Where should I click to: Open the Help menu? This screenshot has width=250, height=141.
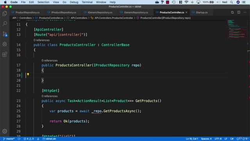pos(112,2)
